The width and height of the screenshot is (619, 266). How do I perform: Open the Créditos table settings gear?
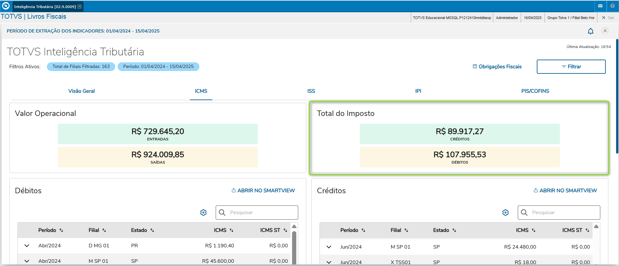506,213
